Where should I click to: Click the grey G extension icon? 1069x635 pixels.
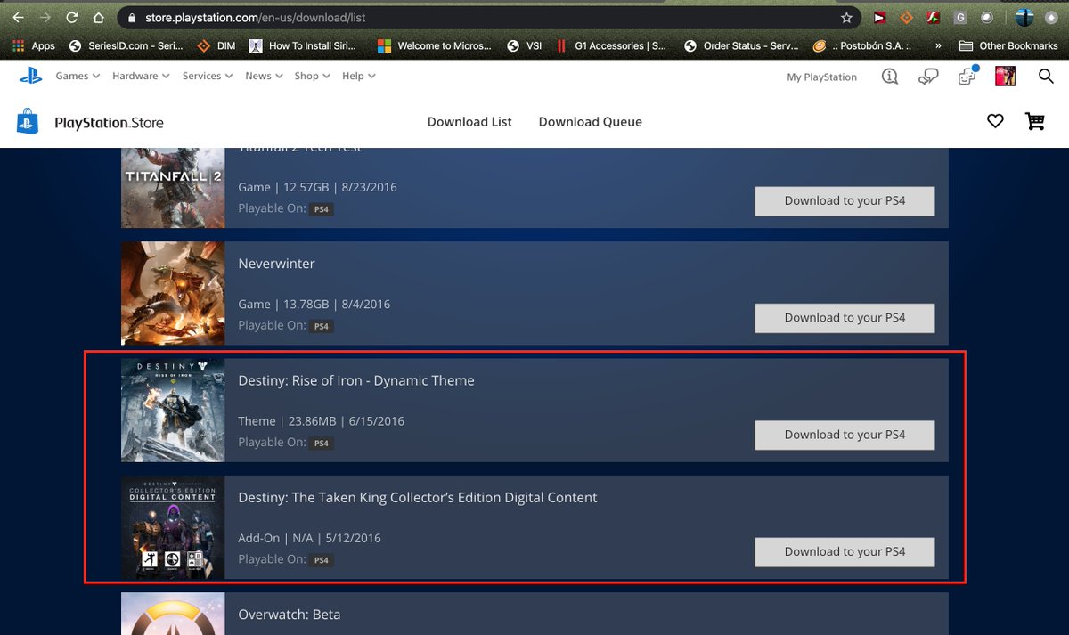click(x=960, y=17)
